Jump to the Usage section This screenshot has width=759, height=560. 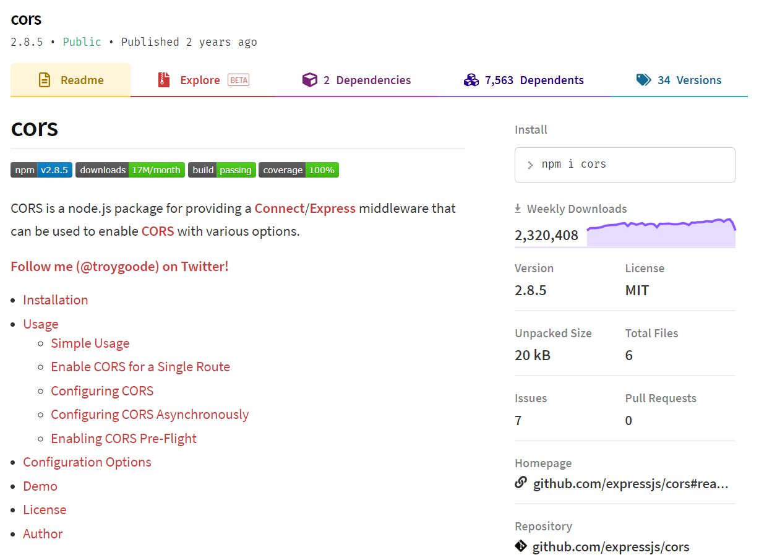[x=41, y=324]
